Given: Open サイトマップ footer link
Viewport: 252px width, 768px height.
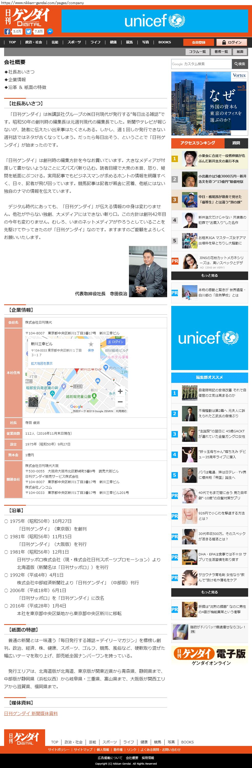Looking at the screenshot, I should point(83,750).
